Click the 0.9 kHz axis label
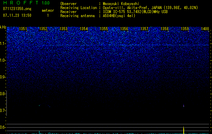The width and height of the screenshot is (212, 134). pyautogui.click(x=3, y=77)
